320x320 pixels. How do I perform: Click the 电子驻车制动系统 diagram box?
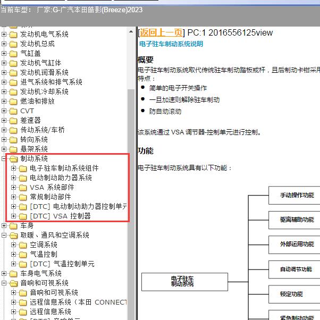(184, 282)
